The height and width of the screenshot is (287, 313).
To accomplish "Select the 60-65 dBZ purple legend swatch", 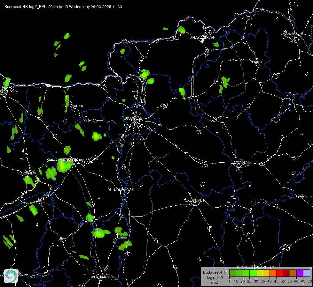I will click(x=300, y=273).
